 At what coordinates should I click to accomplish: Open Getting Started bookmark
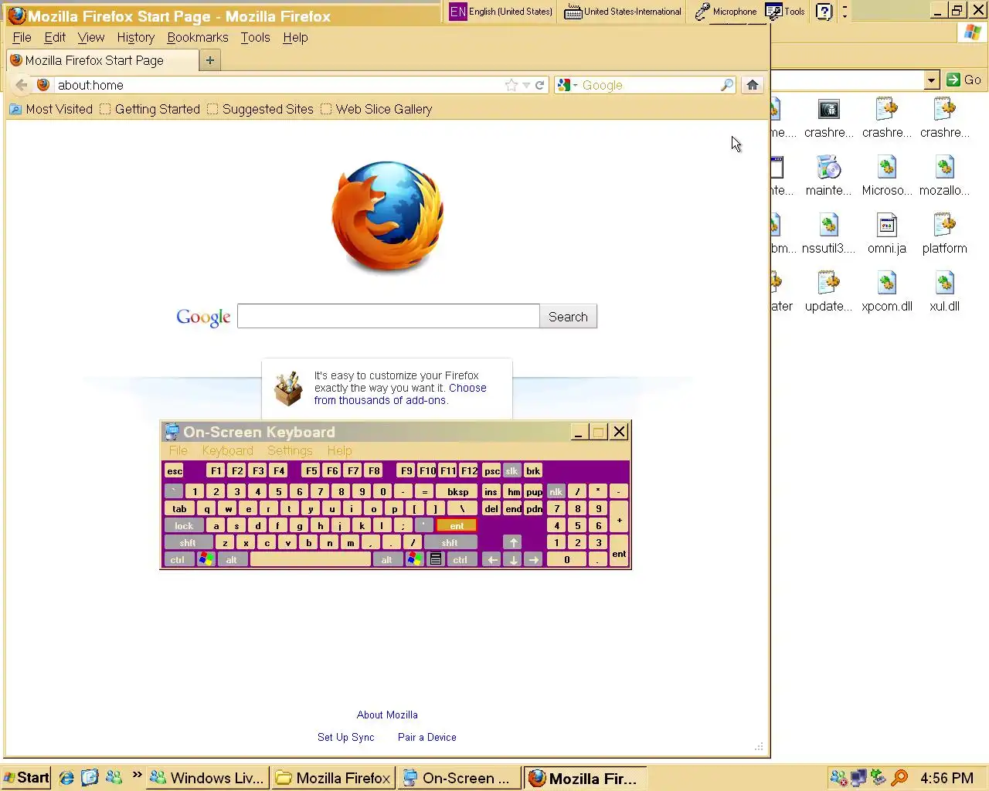pos(149,109)
